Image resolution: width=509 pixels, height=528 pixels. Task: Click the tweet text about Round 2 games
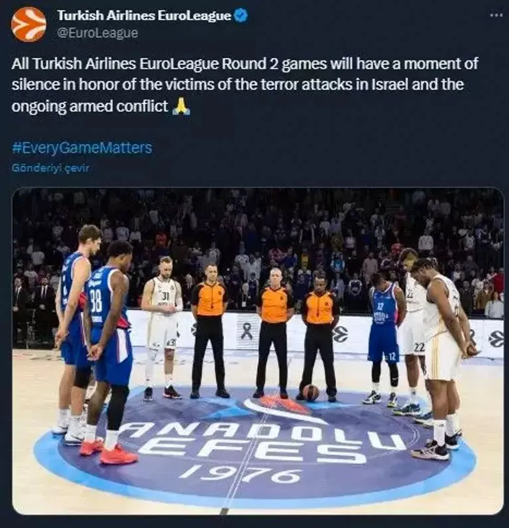(x=245, y=85)
